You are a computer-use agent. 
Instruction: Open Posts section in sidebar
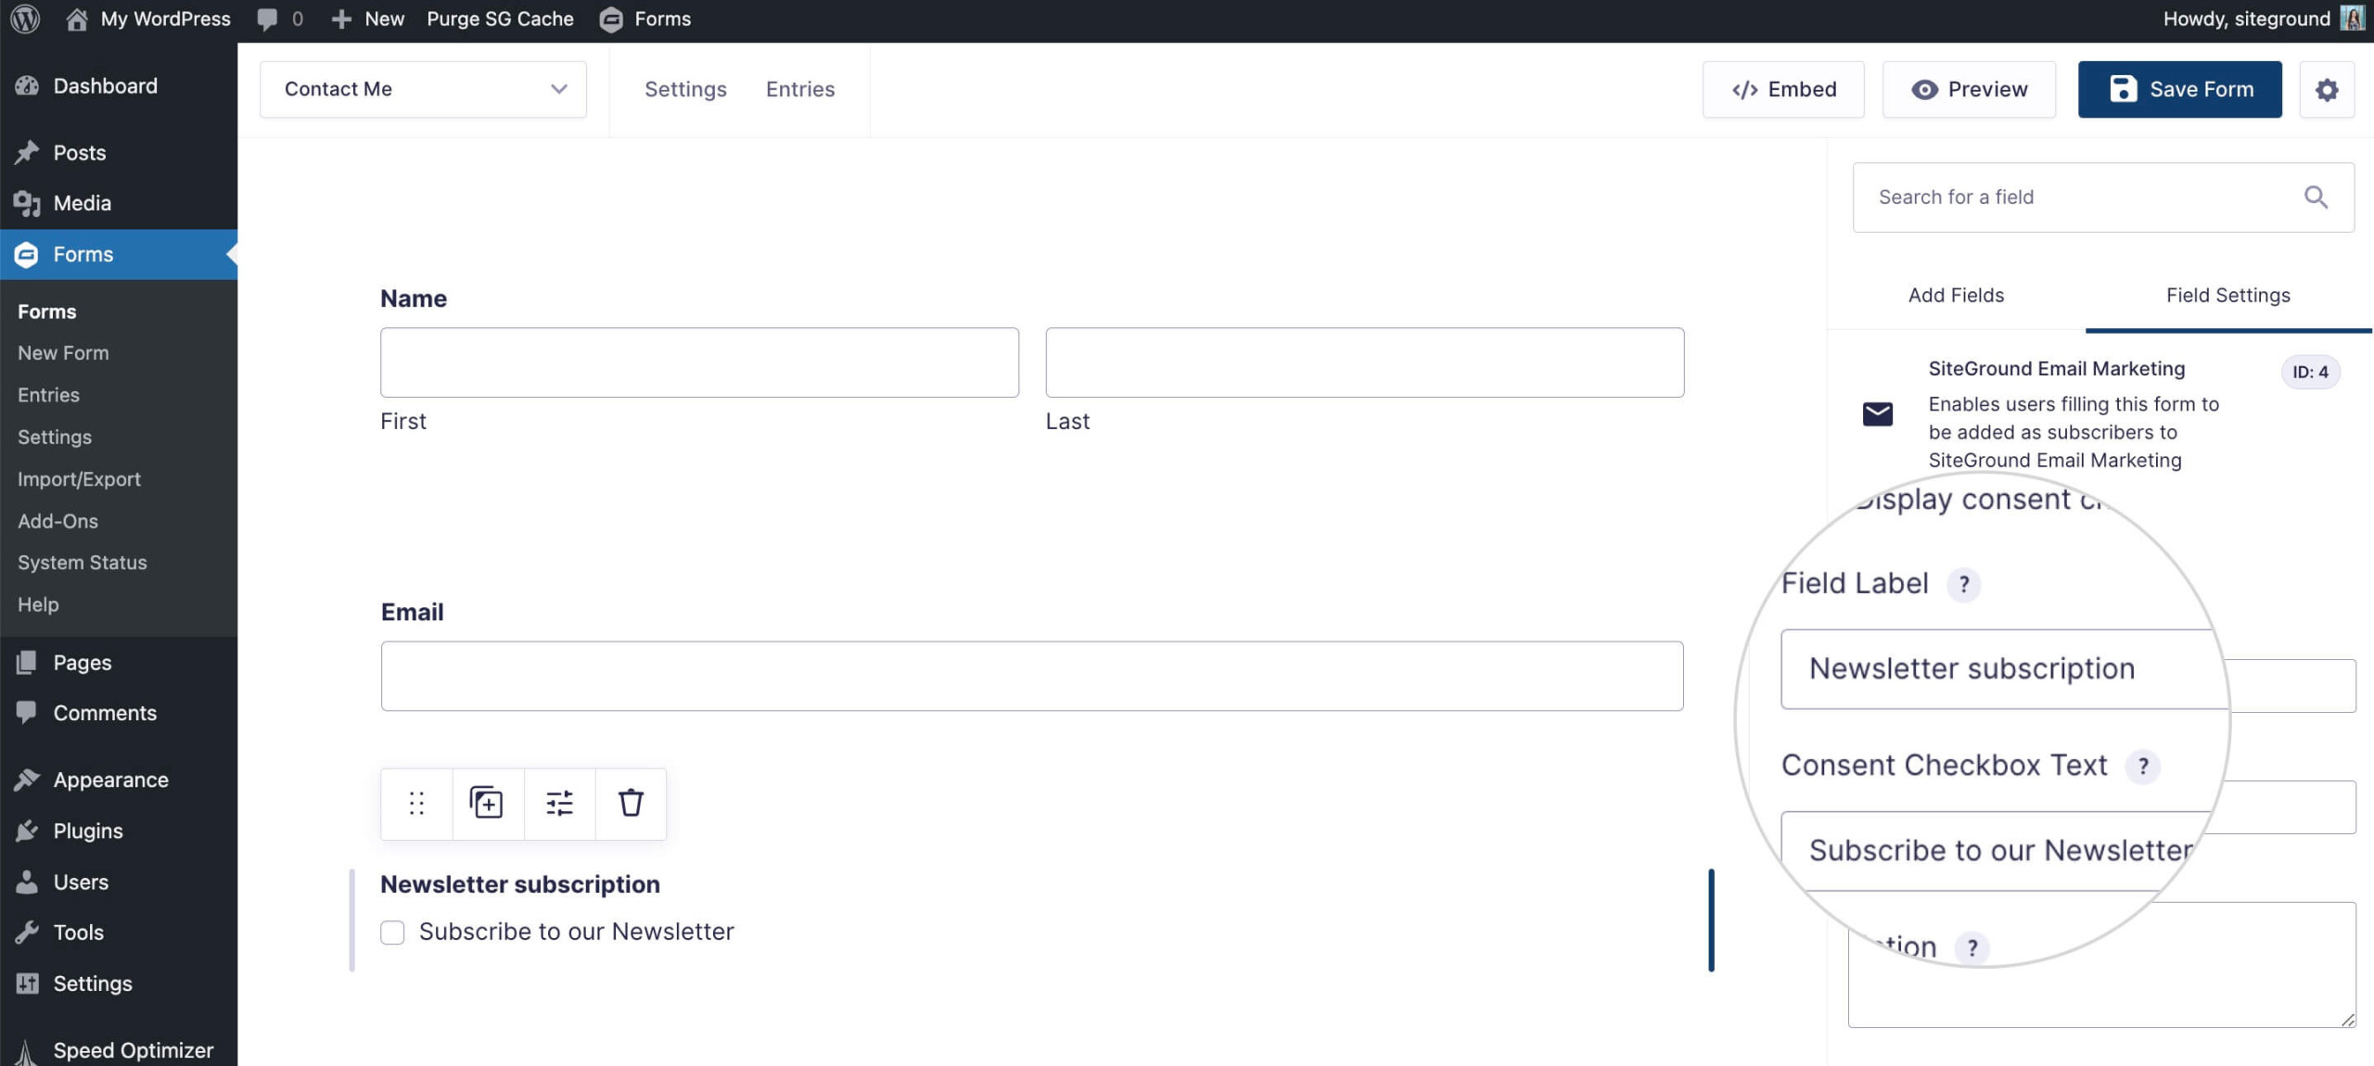(x=119, y=152)
